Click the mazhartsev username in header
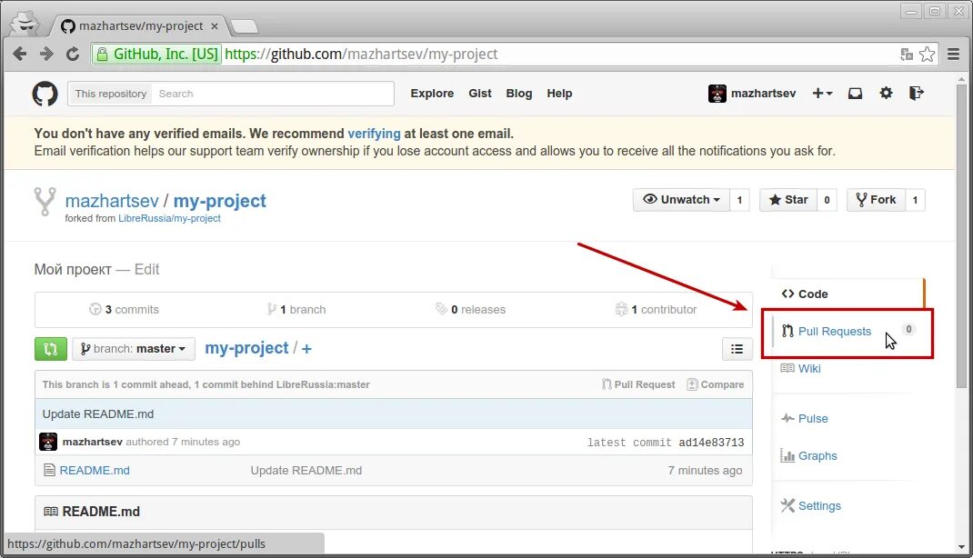The width and height of the screenshot is (973, 558). click(763, 94)
